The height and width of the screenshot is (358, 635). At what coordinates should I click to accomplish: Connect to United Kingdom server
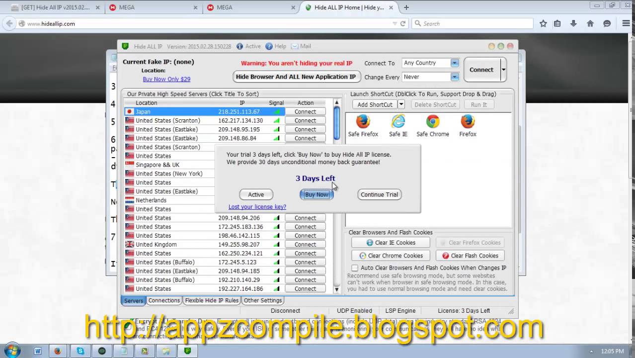click(x=305, y=245)
